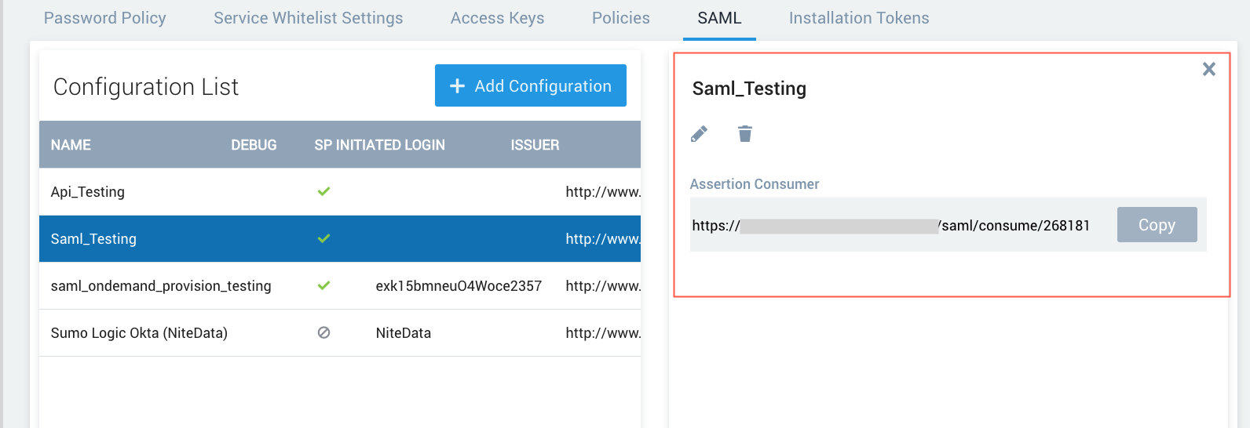Click the pencil edit icon for Saml_Testing
Viewport: 1250px width, 428px height.
(699, 134)
